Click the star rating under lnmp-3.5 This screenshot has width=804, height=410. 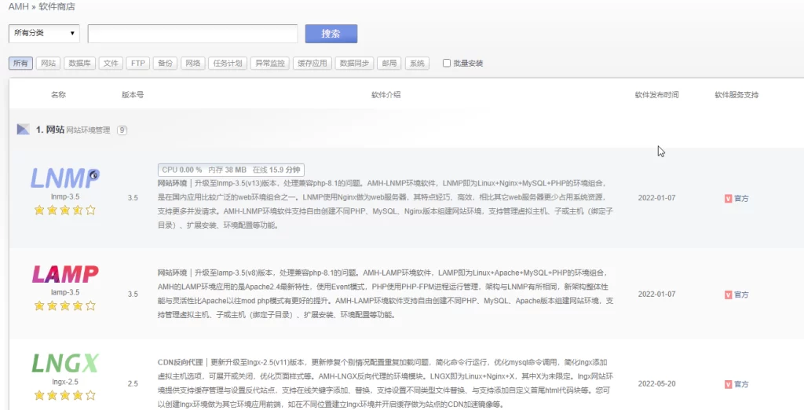(64, 210)
